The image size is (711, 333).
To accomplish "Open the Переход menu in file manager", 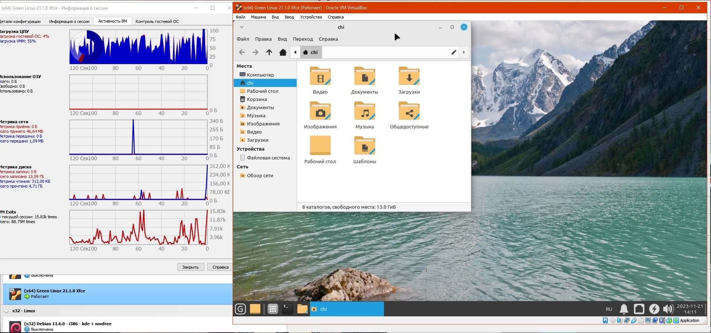I will [303, 39].
